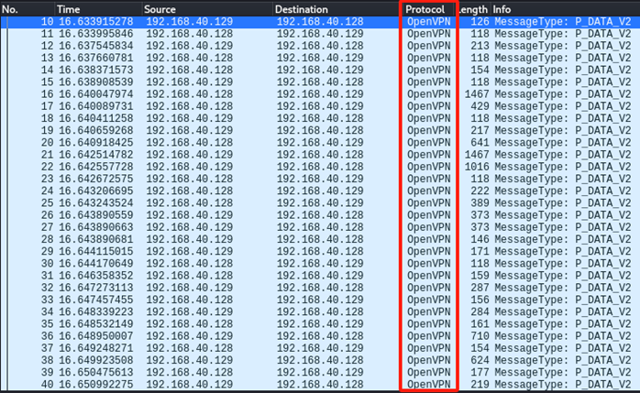Select length 161 in packet 35
The width and height of the screenshot is (640, 393).
click(480, 324)
